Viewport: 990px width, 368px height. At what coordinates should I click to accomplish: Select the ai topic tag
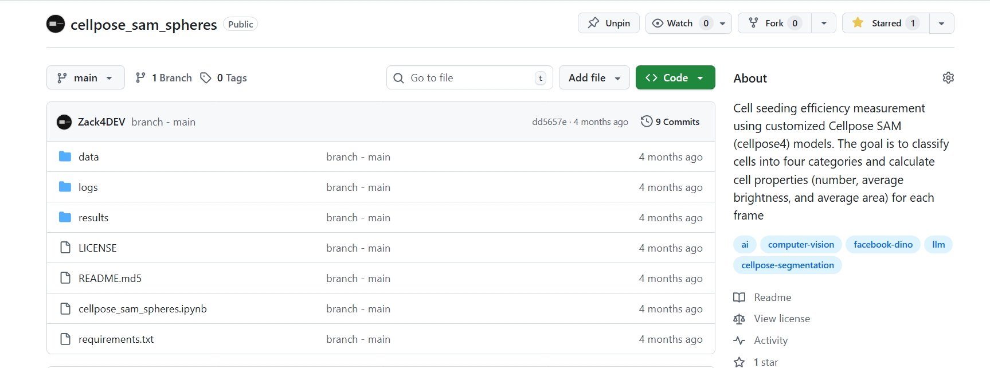point(745,244)
